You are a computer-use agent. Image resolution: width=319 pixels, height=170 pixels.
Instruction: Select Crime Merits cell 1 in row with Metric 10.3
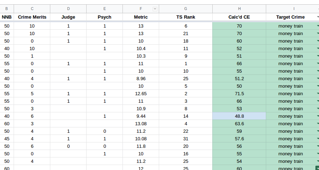[x=32, y=56]
